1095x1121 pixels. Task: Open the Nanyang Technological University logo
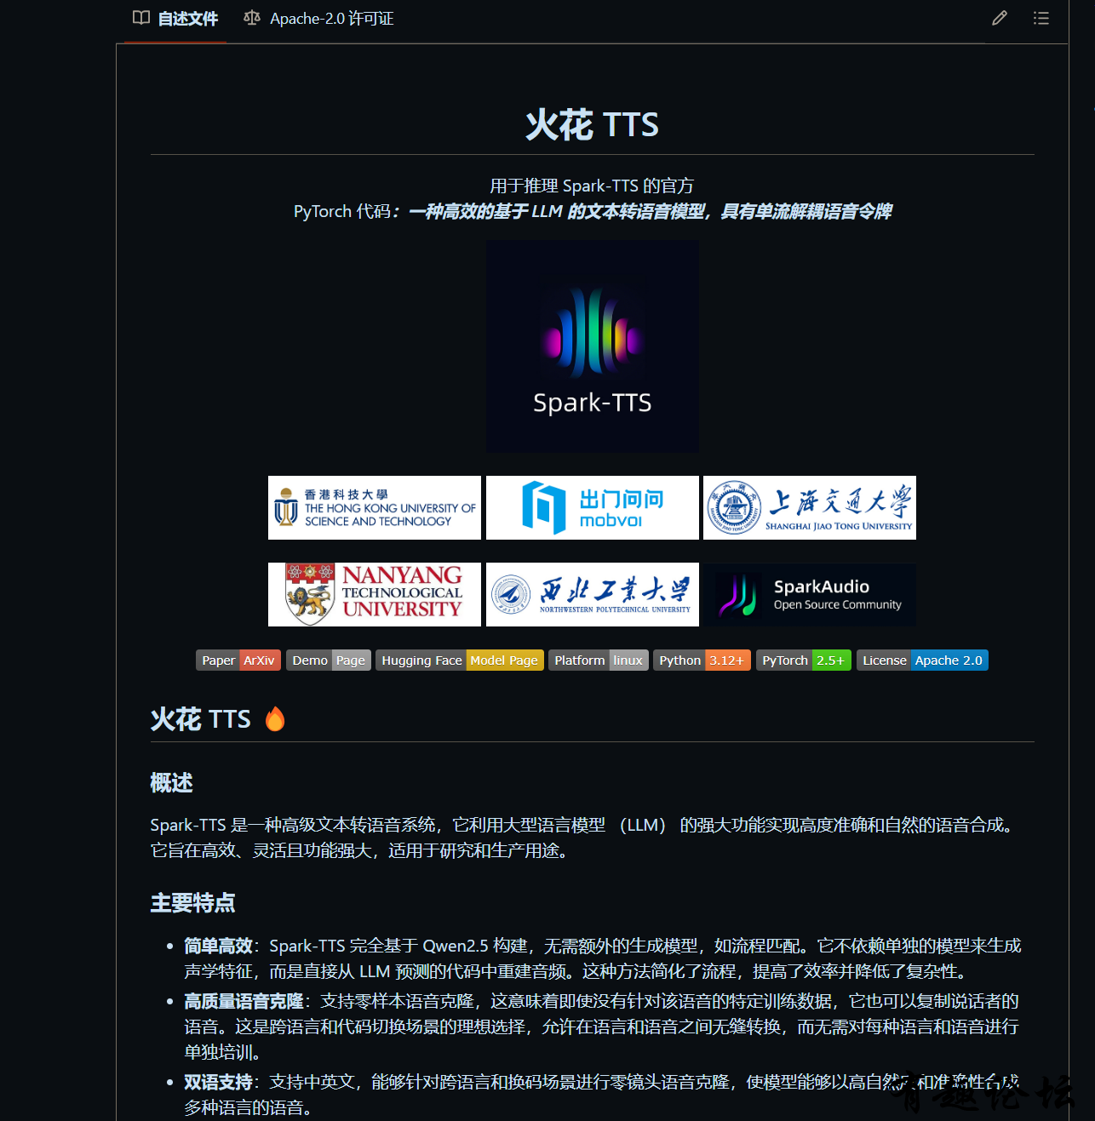coord(375,594)
